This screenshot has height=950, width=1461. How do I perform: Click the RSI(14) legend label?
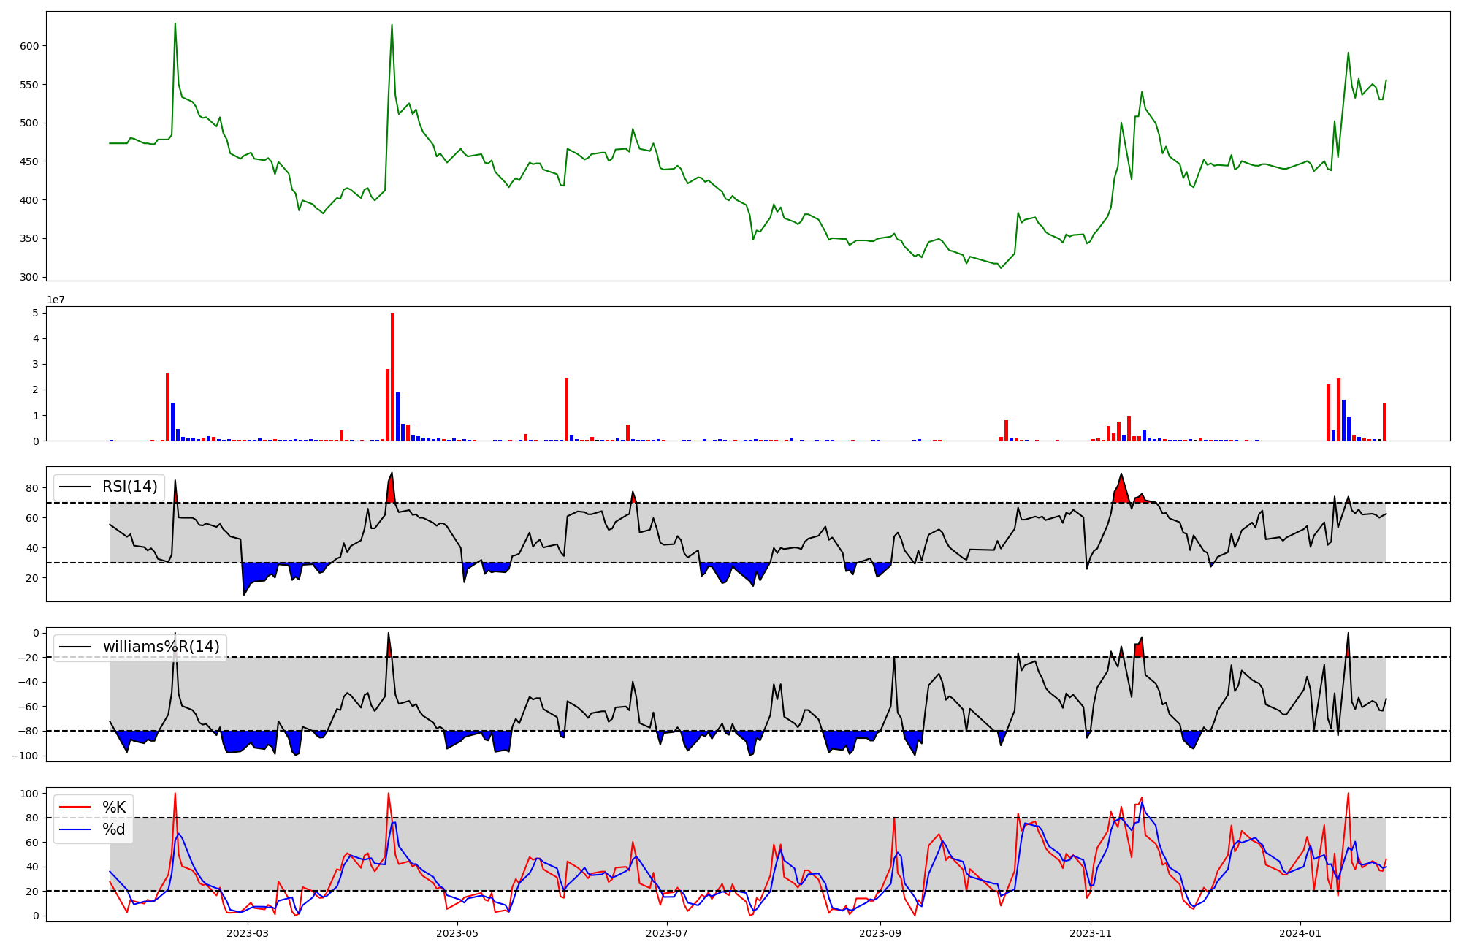129,487
